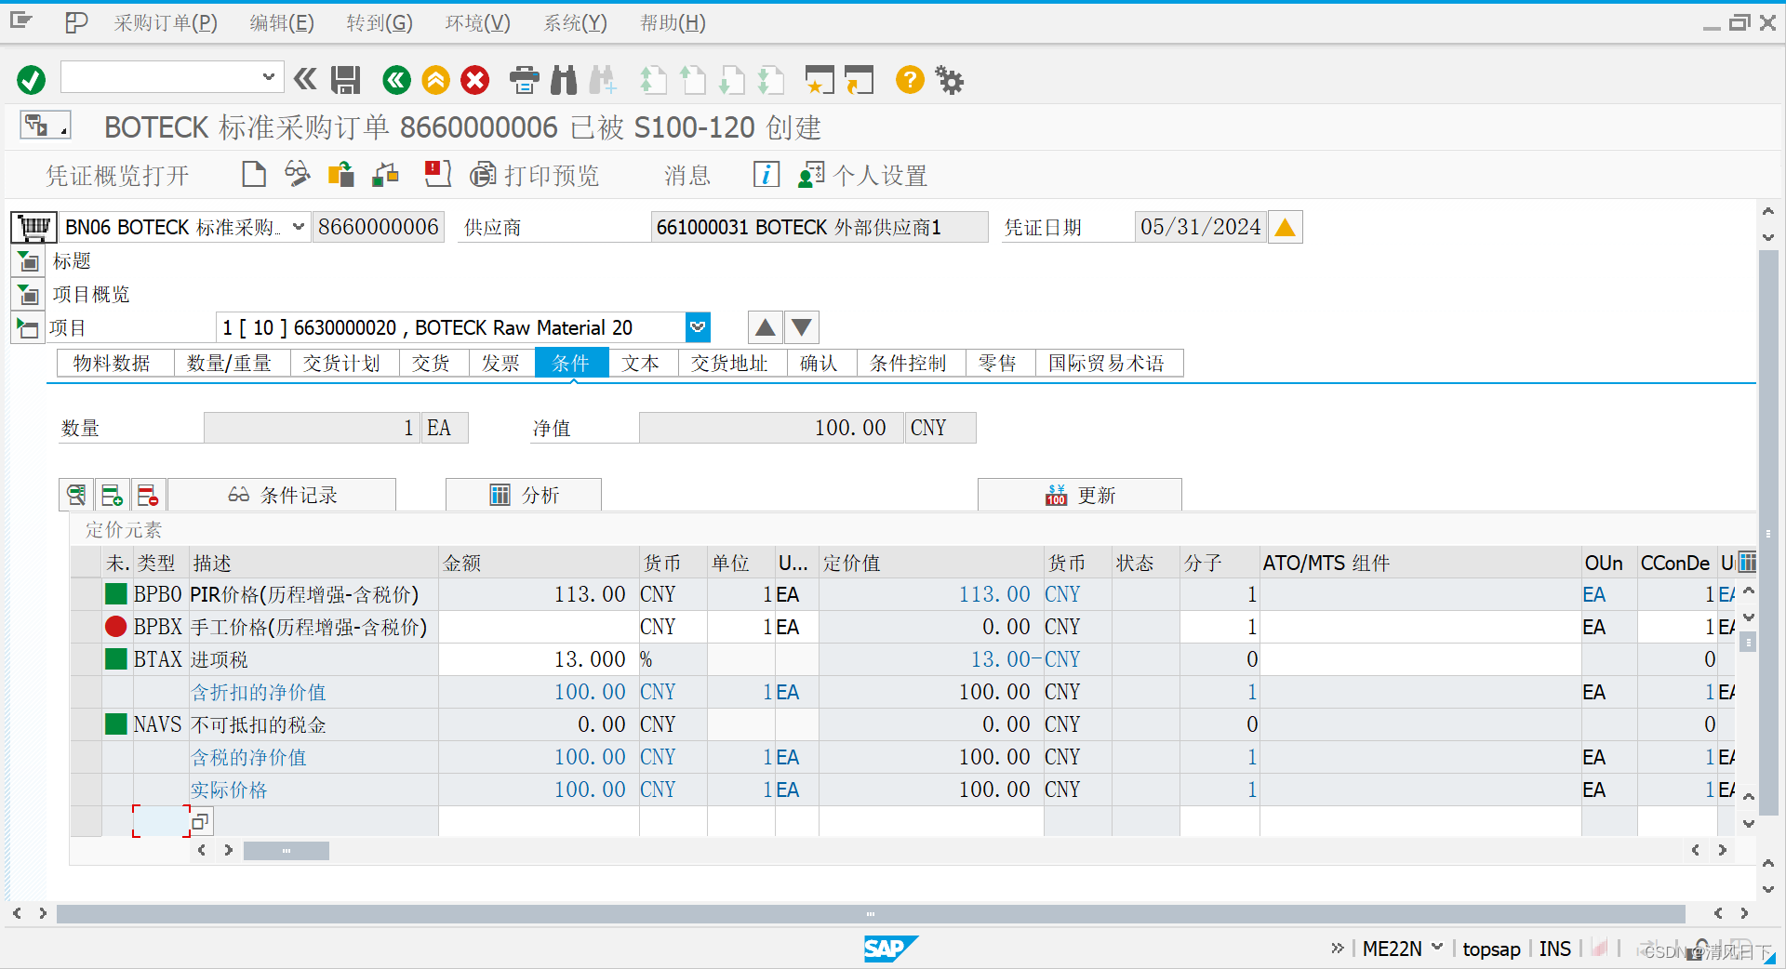This screenshot has width=1786, height=969.
Task: Click the horizontal scrollbar below the conditions table
Action: point(286,849)
